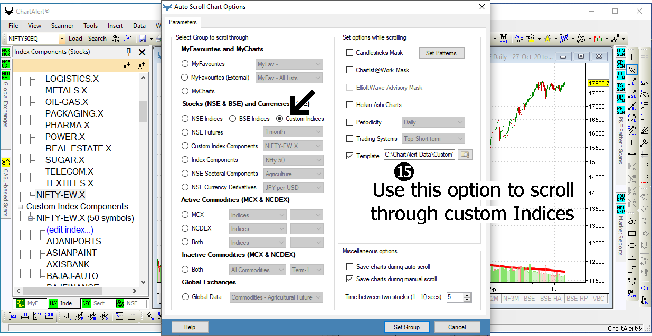Open the PF SCN scan icon
Viewport: 652px width, 336px height.
620,110
